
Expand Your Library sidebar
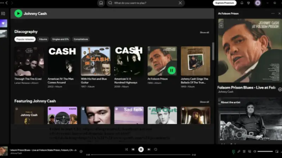pos(3,14)
